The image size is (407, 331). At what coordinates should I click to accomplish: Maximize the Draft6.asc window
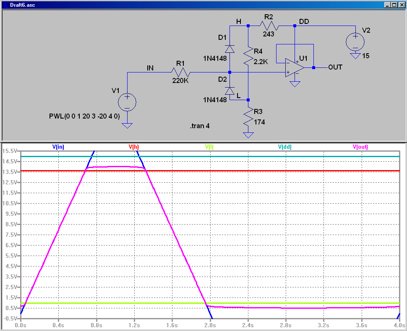coord(394,5)
